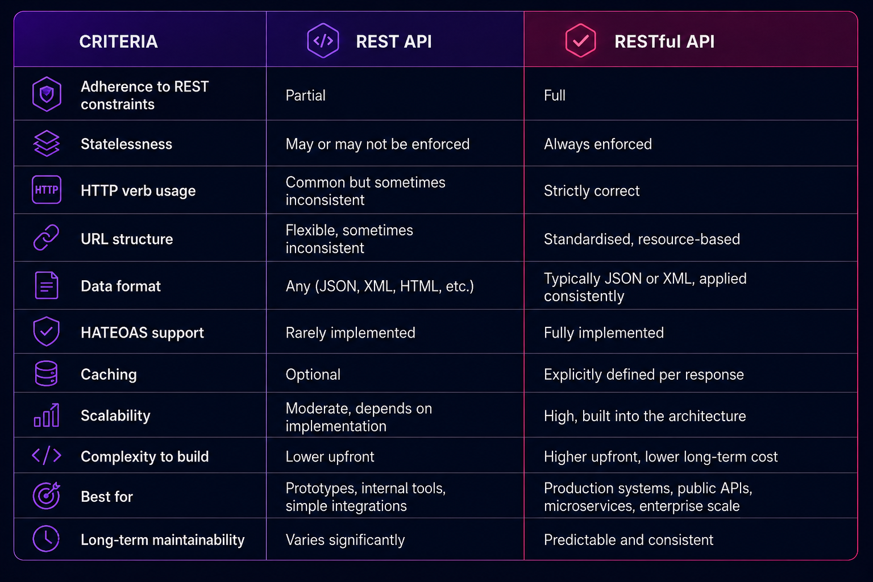Viewport: 873px width, 582px height.
Task: Click the 'Fully implemented' cell
Action: click(604, 333)
